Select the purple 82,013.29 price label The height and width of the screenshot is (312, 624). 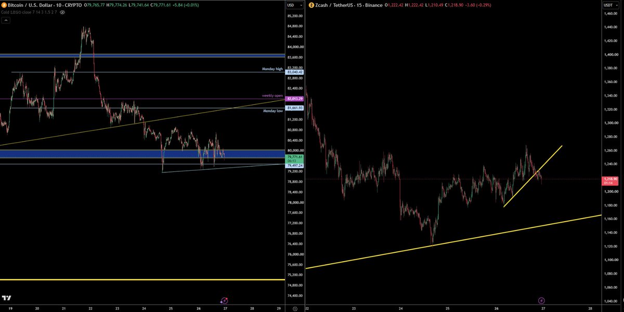pos(294,99)
